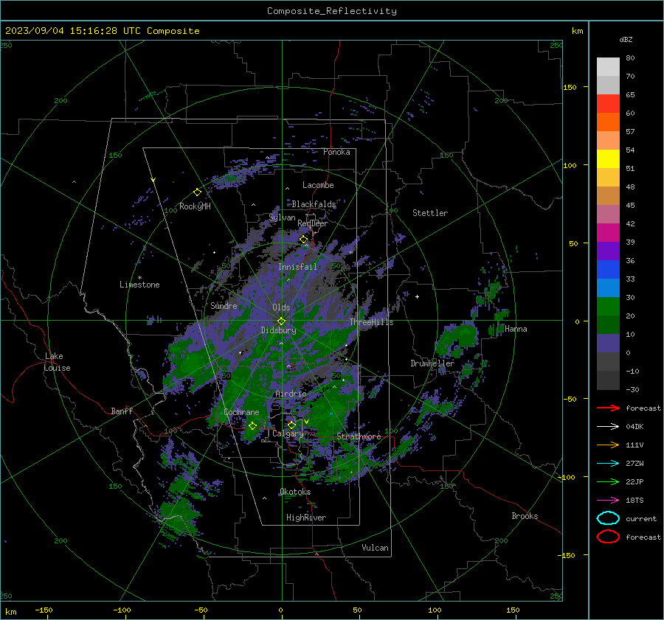Click the red forecast arrow in legend
The image size is (664, 620).
[x=608, y=408]
